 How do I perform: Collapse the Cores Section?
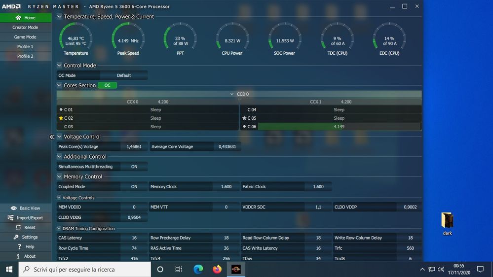click(59, 85)
